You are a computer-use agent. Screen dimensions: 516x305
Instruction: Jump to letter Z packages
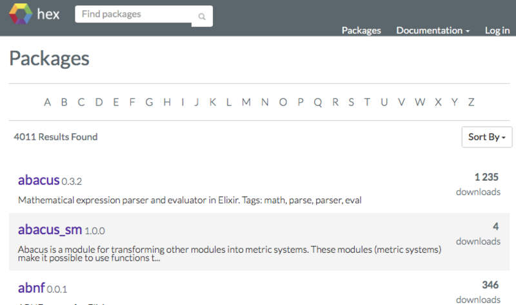[x=471, y=102]
